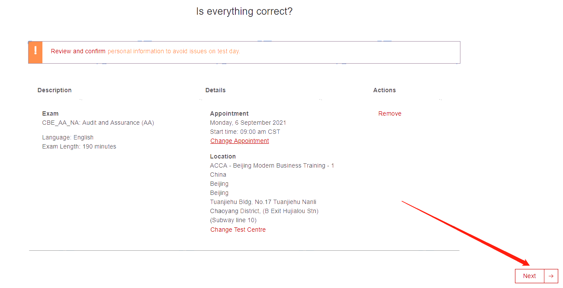The height and width of the screenshot is (288, 563).
Task: Click the right arrow icon beside Next
Action: [x=551, y=276]
